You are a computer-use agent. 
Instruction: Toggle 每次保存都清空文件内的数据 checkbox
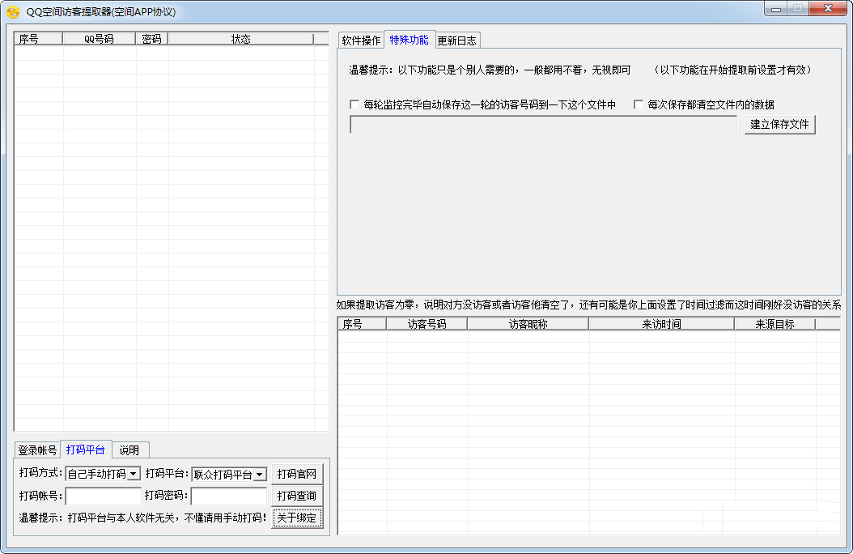click(x=639, y=104)
